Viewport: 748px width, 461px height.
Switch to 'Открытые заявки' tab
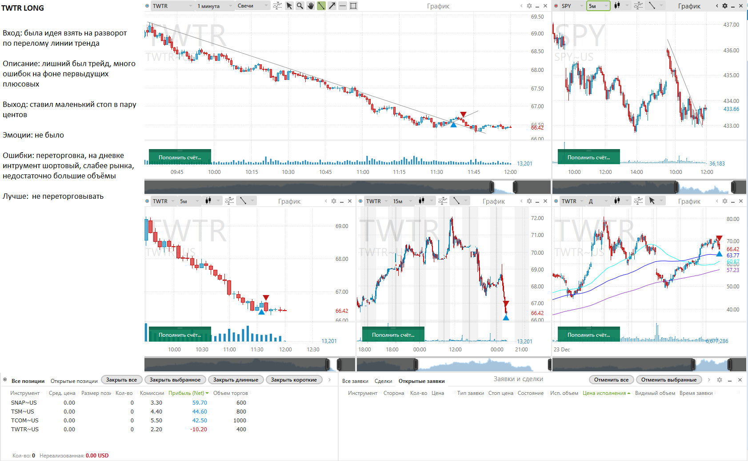tap(421, 381)
